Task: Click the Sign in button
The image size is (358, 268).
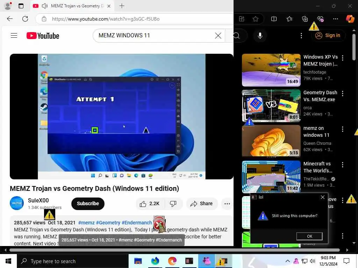Action: point(328,36)
